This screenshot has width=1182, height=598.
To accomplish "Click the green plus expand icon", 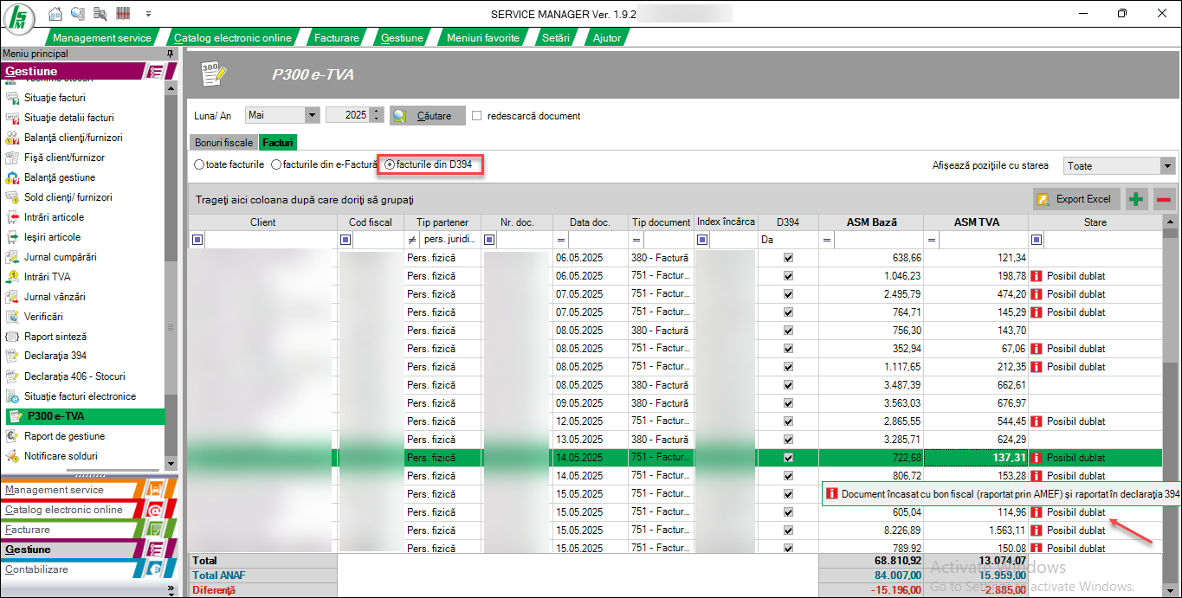I will click(x=1135, y=199).
